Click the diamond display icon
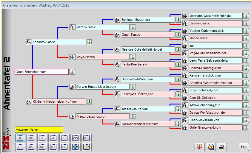The image size is (251, 153). coord(75,147)
